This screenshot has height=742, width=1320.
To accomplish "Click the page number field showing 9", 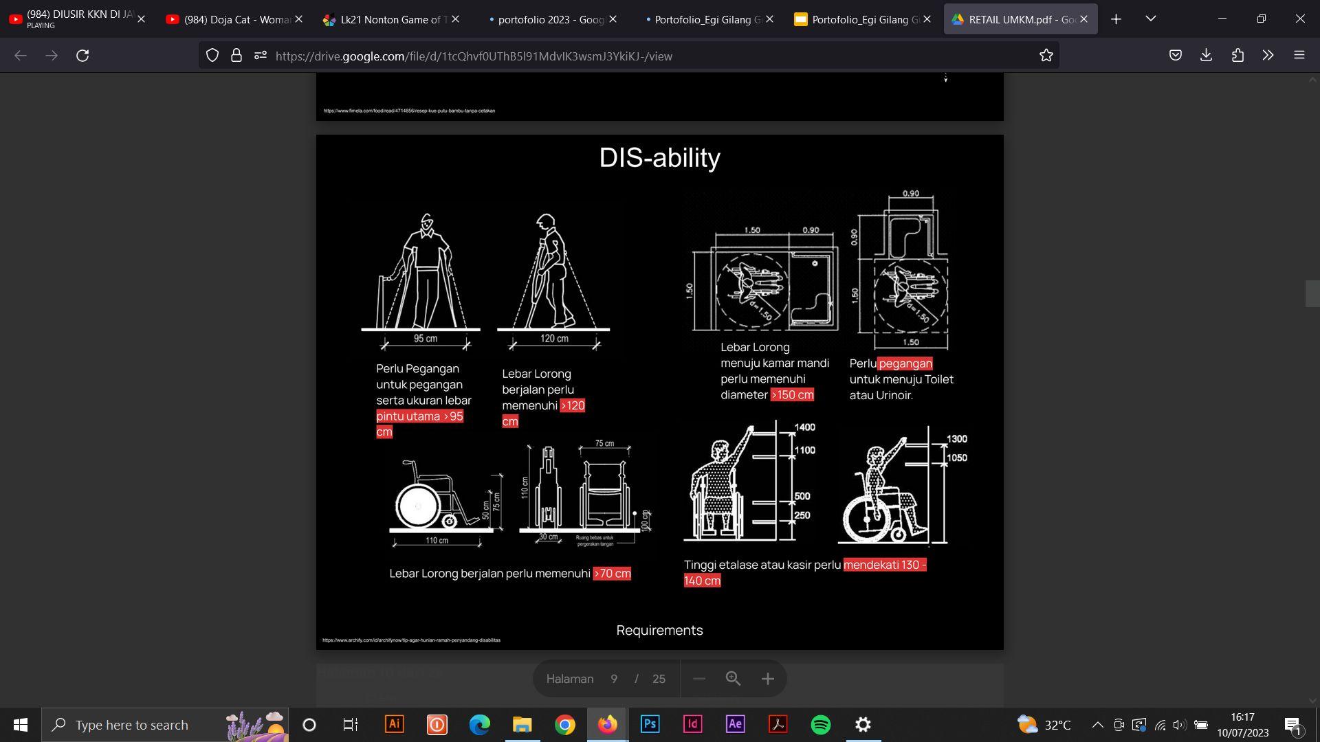I will coord(614,679).
